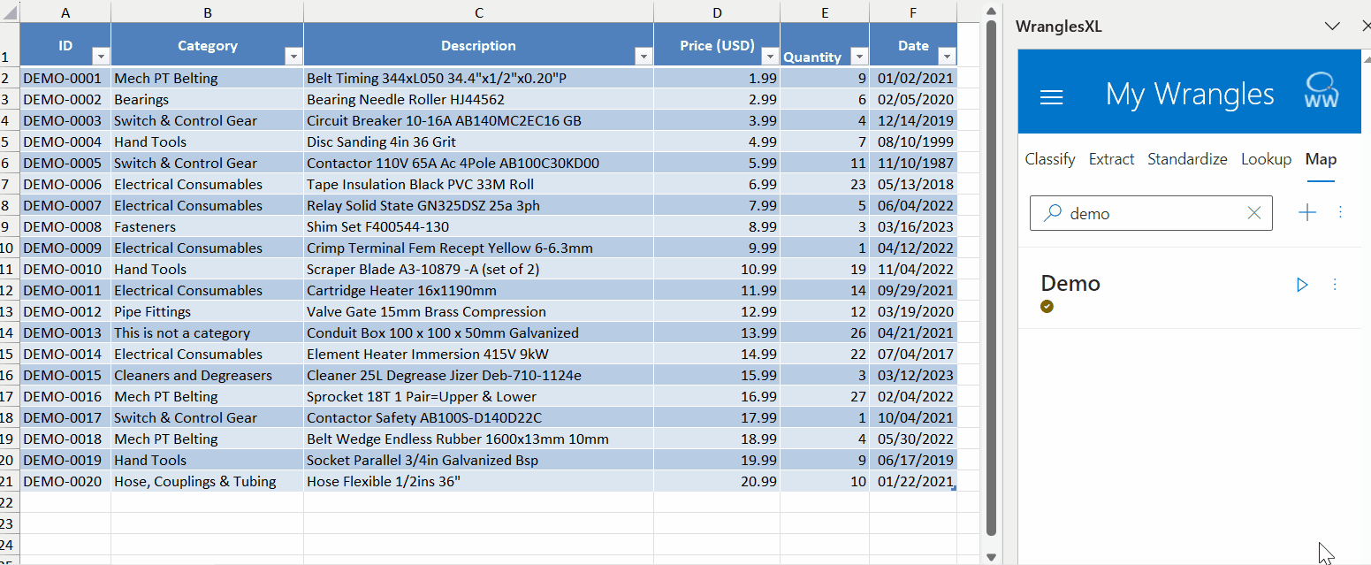Screen dimensions: 1371x565
Task: Expand the Description column filter
Action: click(x=643, y=57)
